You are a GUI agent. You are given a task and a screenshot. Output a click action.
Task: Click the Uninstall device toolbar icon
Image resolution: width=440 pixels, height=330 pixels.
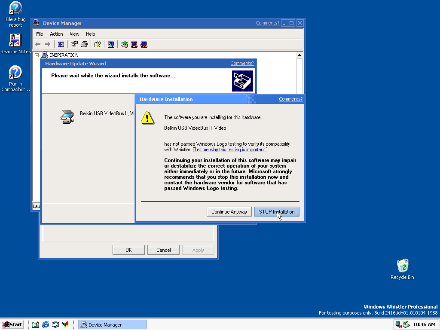pyautogui.click(x=134, y=44)
